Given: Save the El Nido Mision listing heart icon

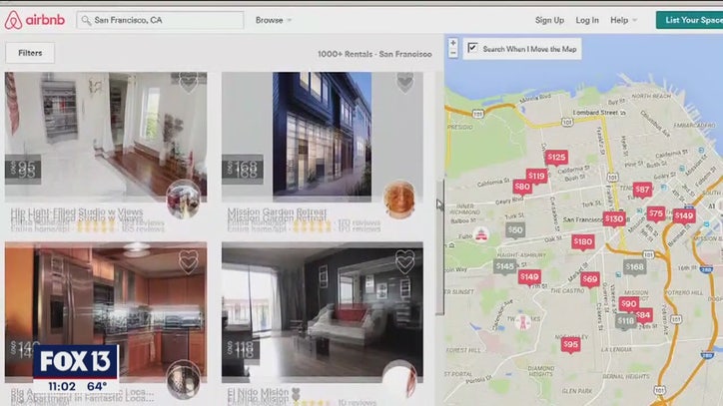Looking at the screenshot, I should (404, 261).
